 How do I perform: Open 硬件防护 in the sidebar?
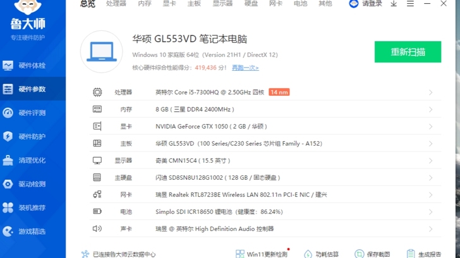click(32, 136)
